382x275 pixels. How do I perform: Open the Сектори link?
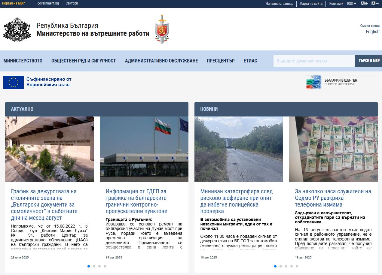72,4
